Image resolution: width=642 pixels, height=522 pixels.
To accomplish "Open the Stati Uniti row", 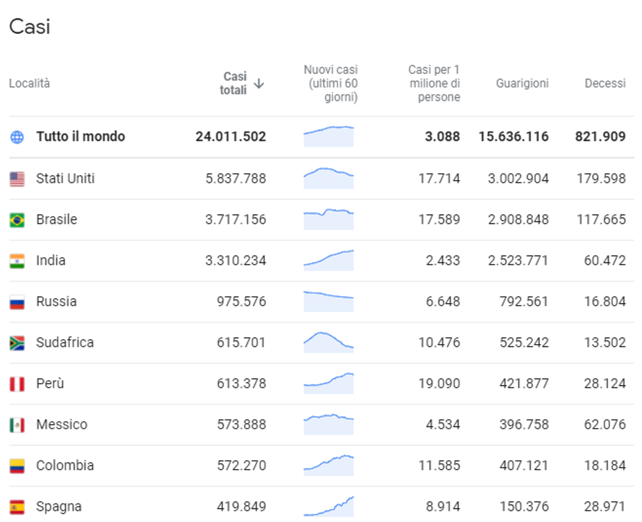I will click(x=322, y=179).
